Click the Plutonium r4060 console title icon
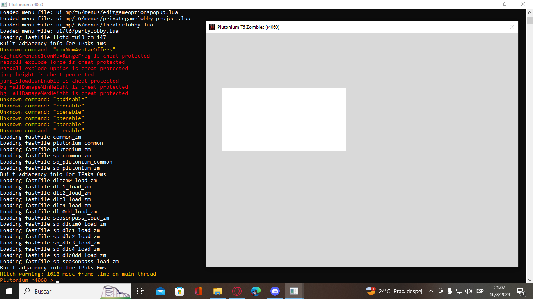This screenshot has height=299, width=533. coord(4,4)
